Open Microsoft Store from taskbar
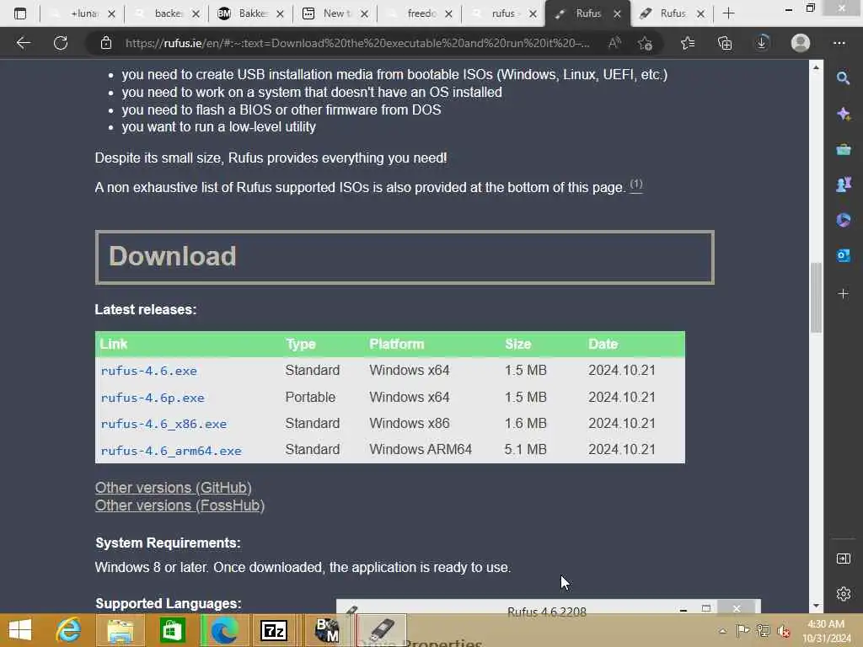 172,630
